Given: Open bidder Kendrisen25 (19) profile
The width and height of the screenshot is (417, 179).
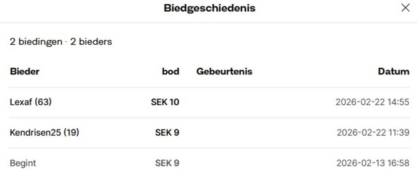Looking at the screenshot, I should point(44,133).
